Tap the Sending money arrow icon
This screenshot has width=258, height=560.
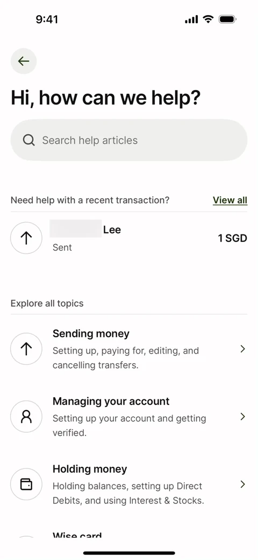pos(26,349)
